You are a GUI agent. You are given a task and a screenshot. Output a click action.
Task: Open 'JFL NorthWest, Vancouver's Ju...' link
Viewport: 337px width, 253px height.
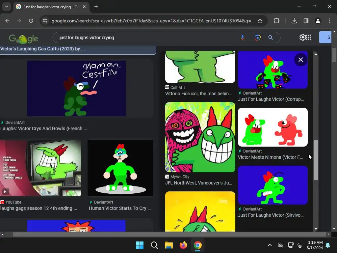coord(198,183)
